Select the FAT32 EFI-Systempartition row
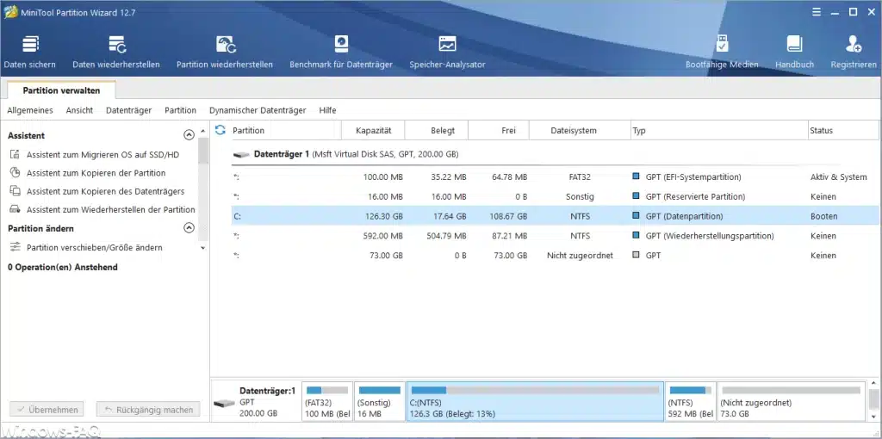 (556, 177)
